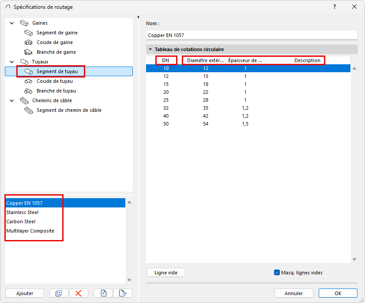Click the DN column header
The height and width of the screenshot is (303, 365).
pyautogui.click(x=166, y=60)
